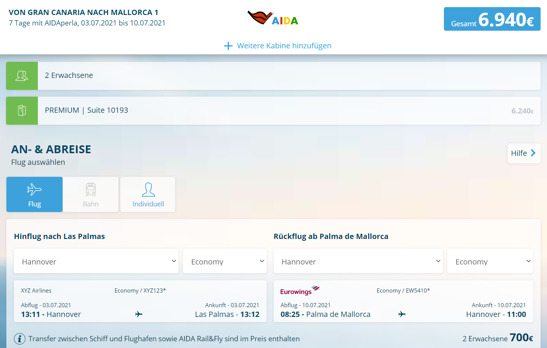Expand return airport Hannover dropdown
The width and height of the screenshot is (547, 348).
coord(358,261)
